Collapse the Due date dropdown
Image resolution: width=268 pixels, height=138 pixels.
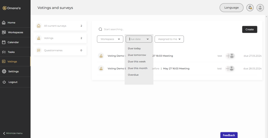coord(148,39)
